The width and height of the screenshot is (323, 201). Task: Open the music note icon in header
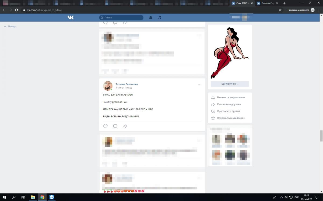[x=159, y=17]
